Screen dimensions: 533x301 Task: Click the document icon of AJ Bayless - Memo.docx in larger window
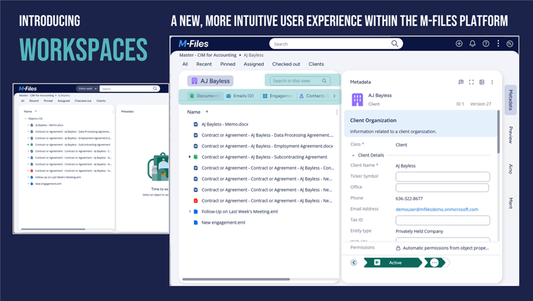[195, 124]
